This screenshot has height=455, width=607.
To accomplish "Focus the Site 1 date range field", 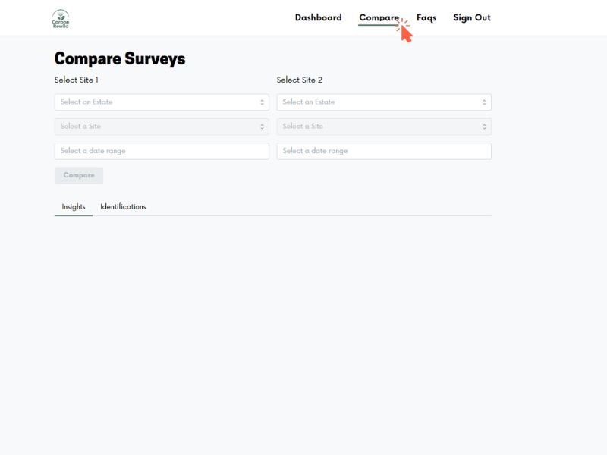I will click(x=162, y=151).
